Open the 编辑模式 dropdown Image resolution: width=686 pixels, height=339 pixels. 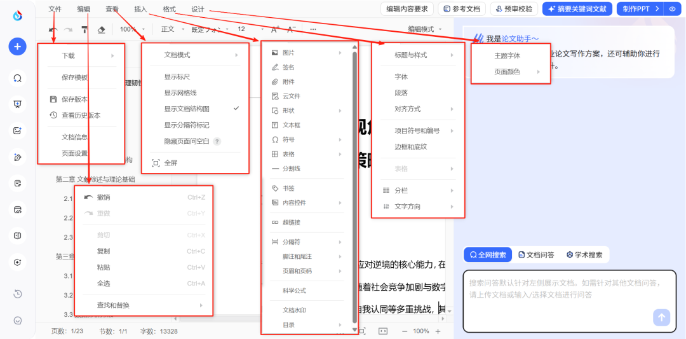tap(425, 29)
